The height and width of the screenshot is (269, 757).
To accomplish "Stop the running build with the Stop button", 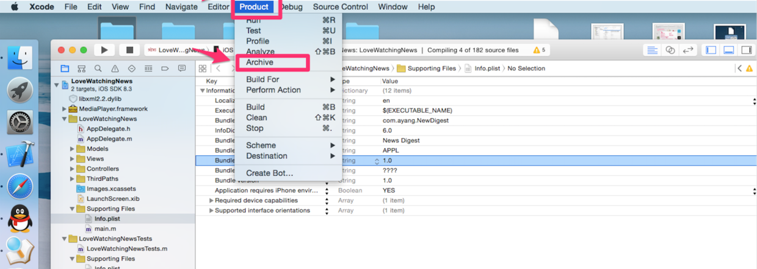I will [x=129, y=50].
